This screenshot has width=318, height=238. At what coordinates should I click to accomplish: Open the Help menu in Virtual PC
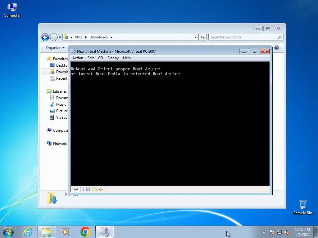point(127,58)
